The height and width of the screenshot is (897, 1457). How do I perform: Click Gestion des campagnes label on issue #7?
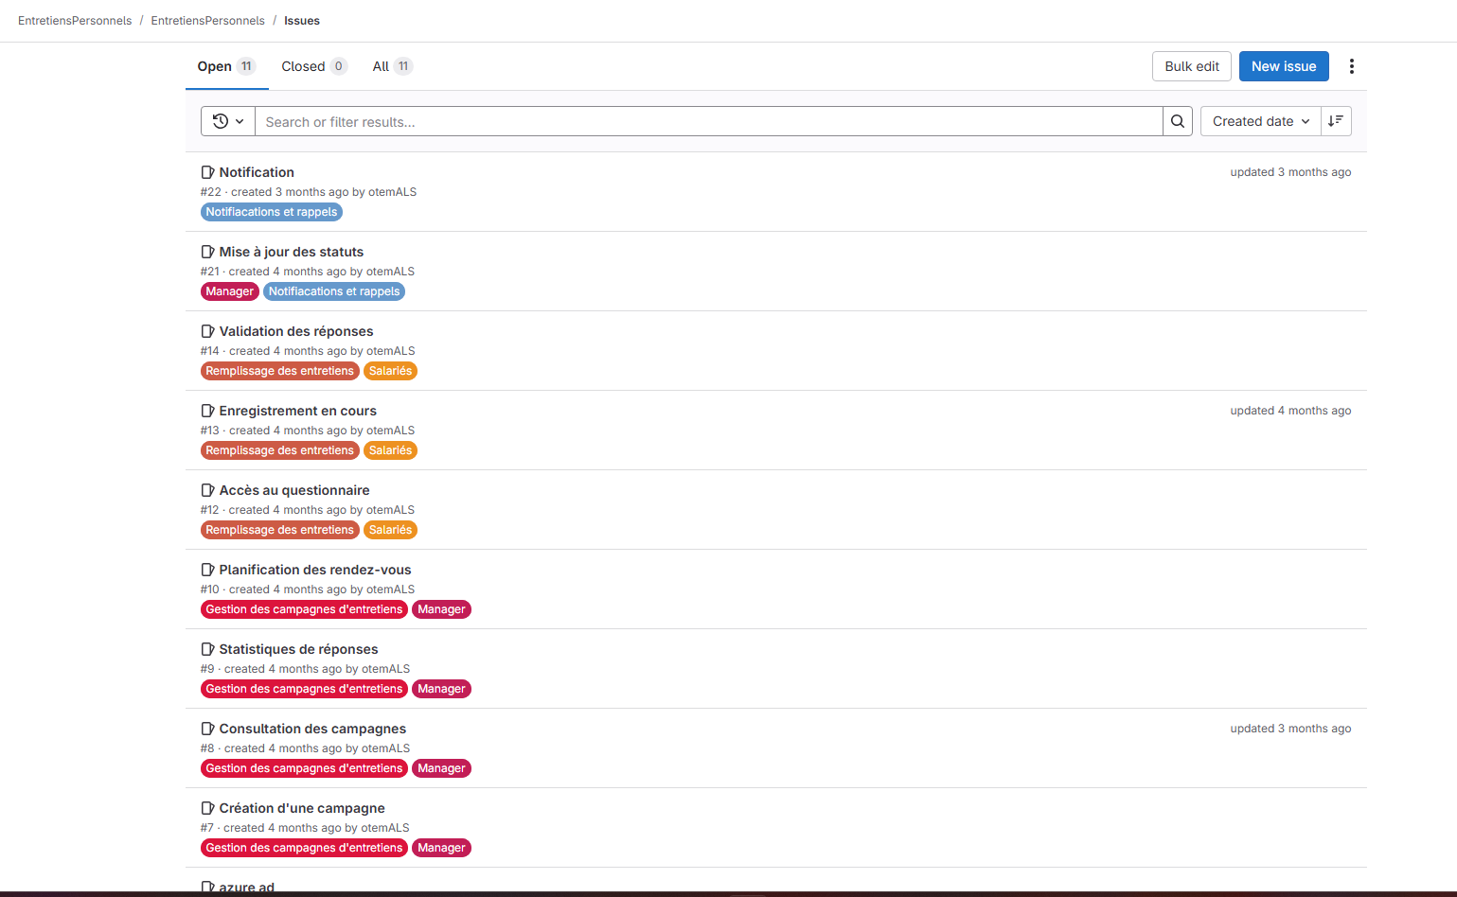(304, 848)
